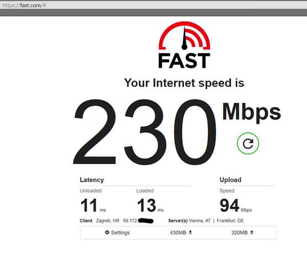Click the FAST speedometer logo
The height and width of the screenshot is (258, 307).
click(184, 45)
